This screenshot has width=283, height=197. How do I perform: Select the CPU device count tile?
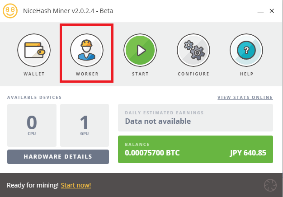pos(32,125)
